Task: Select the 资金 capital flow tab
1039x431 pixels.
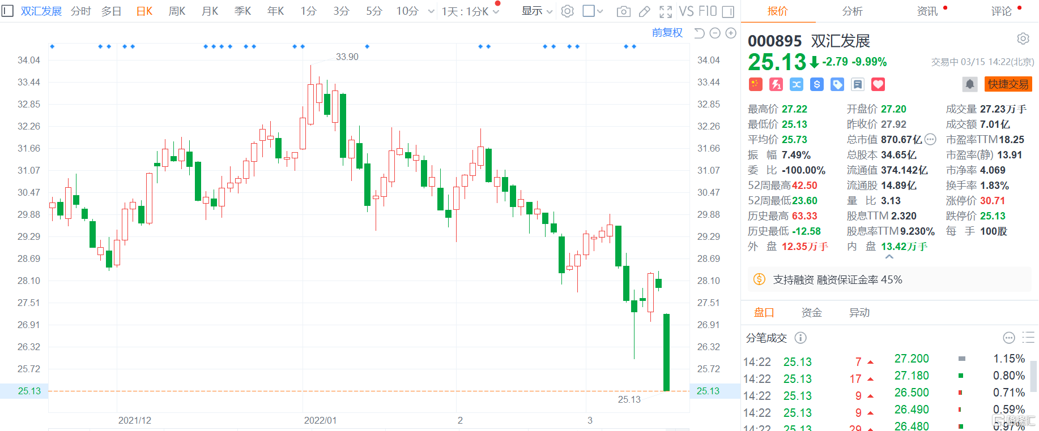Action: [811, 312]
